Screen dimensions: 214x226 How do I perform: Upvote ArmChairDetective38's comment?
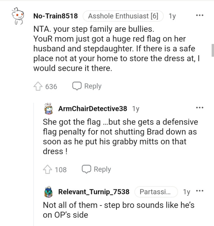[48, 169]
